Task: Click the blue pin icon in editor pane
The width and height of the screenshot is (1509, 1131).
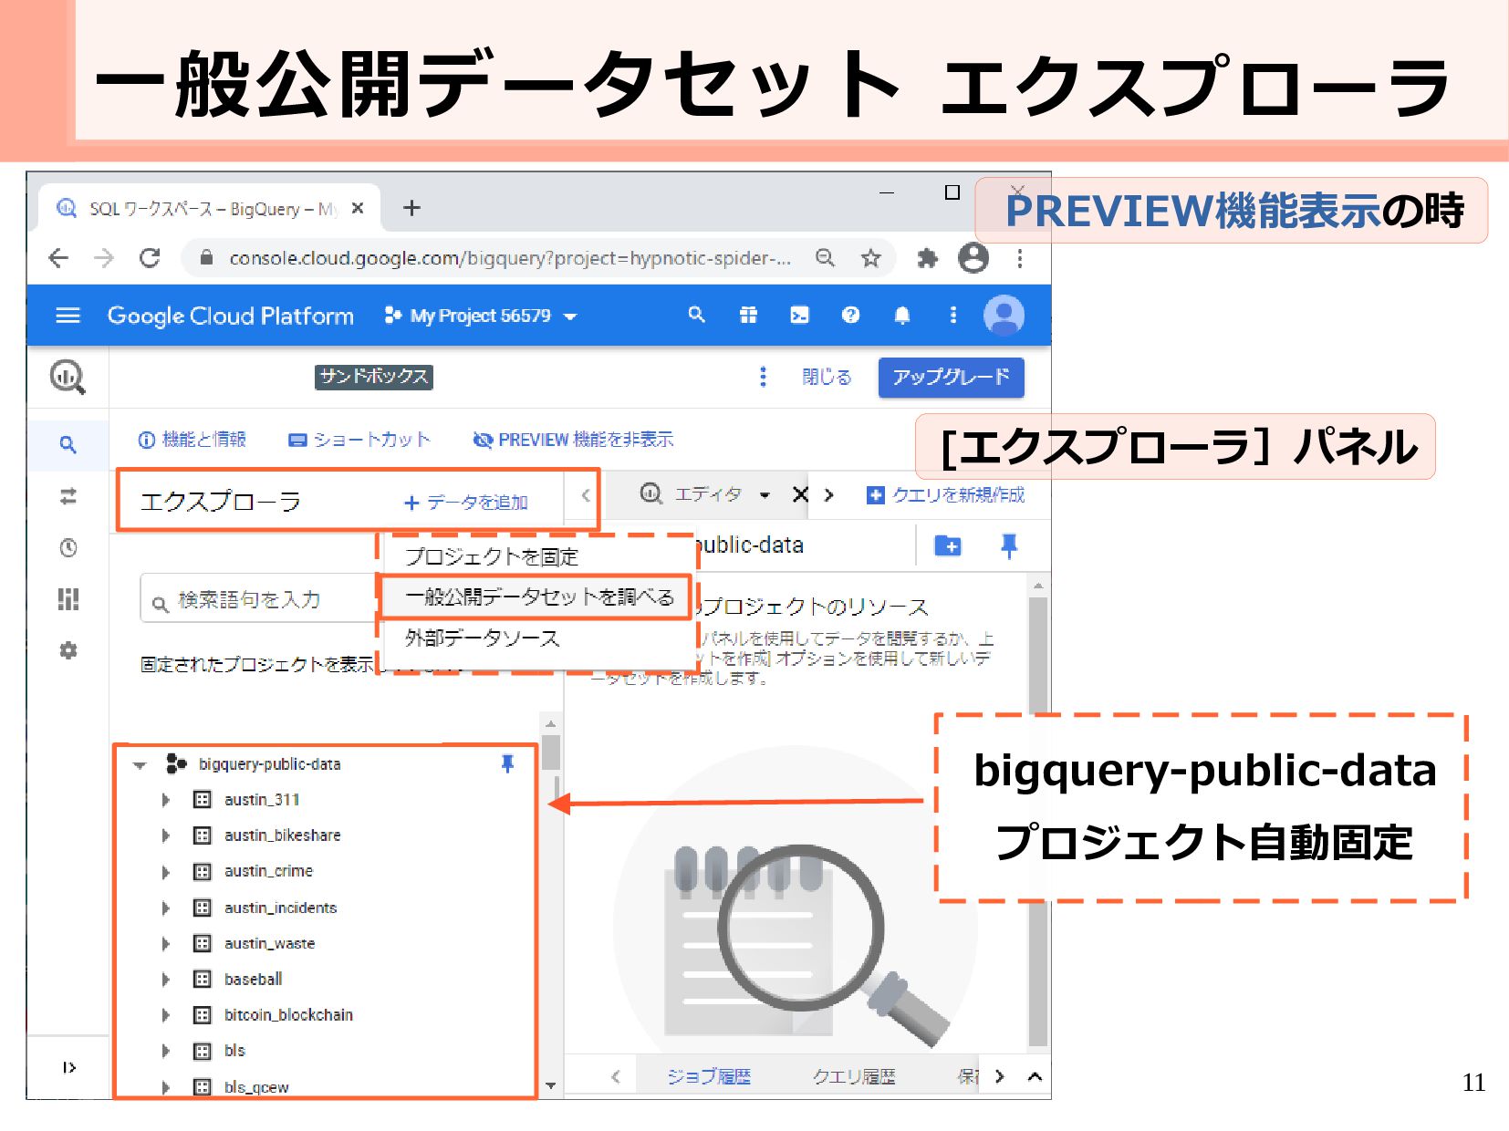Action: [1008, 546]
